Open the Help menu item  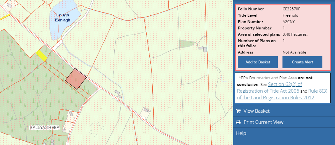tap(241, 133)
